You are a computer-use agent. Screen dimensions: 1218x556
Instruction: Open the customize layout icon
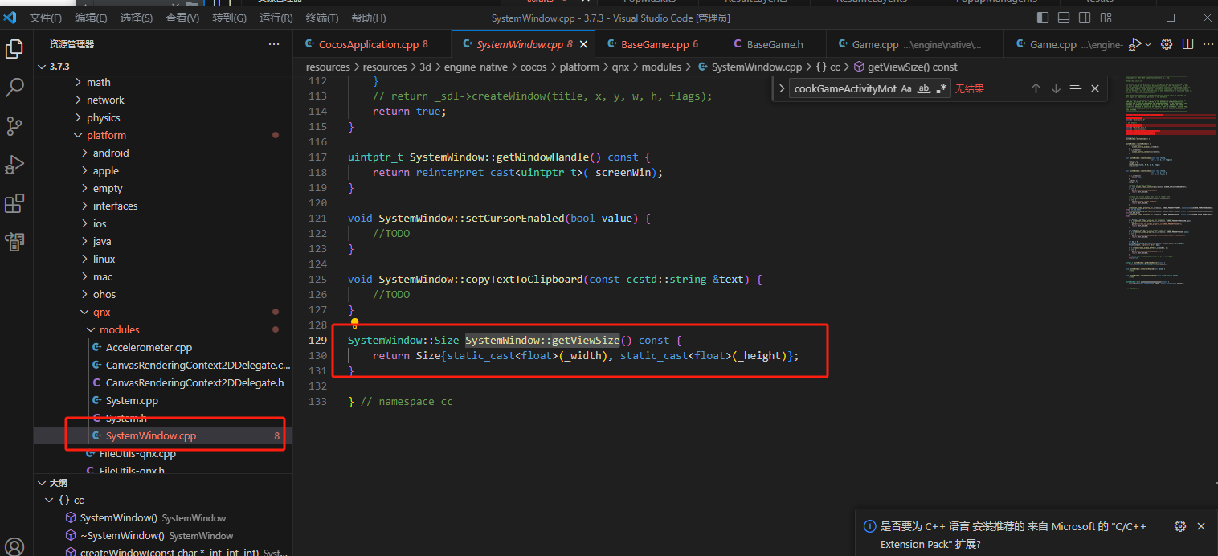coord(1106,18)
